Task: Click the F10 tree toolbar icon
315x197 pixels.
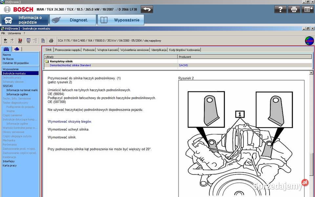Action: tap(35, 41)
